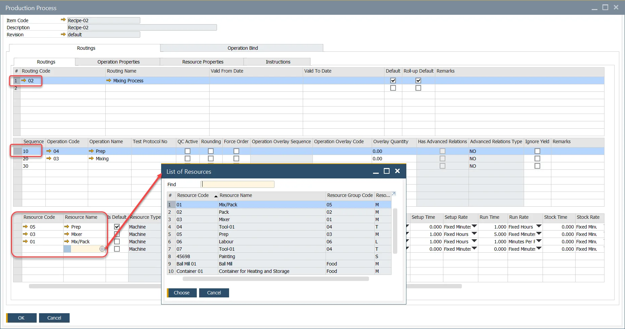This screenshot has height=329, width=625.
Task: Enable Ignore Yield for sequence 20
Action: [x=537, y=159]
